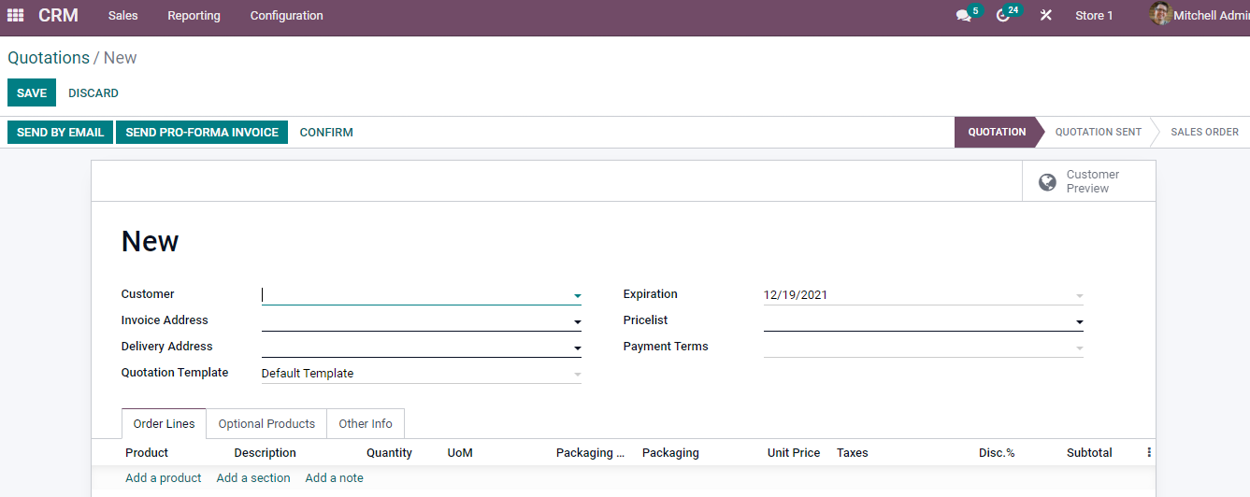Click the Expiration date field
Screen dimensions: 1250x497
[x=916, y=295]
